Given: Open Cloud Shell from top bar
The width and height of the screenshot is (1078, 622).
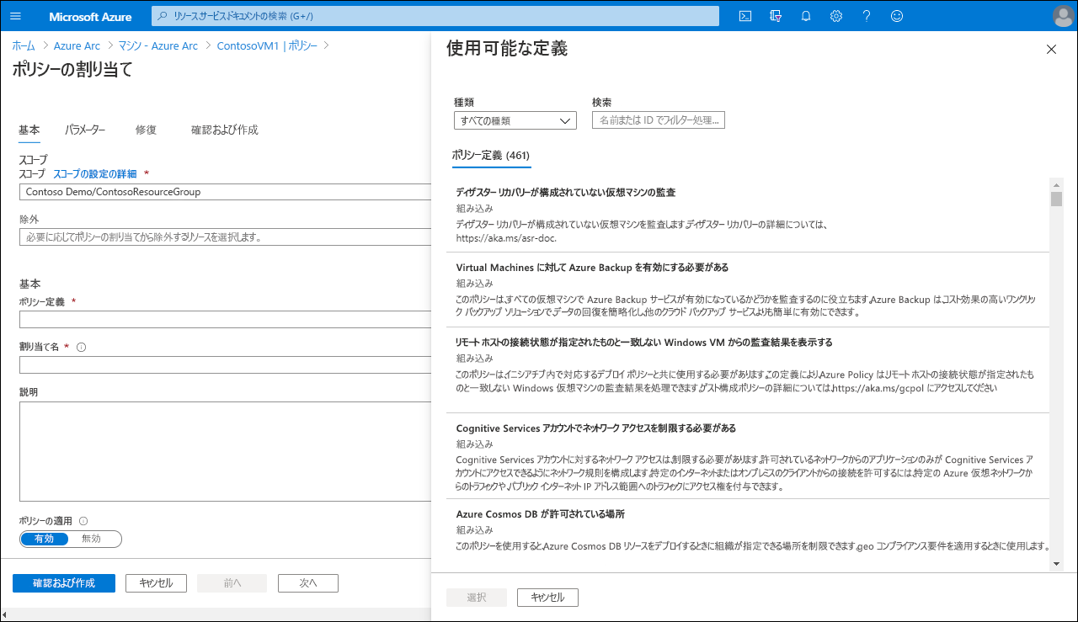Looking at the screenshot, I should (x=745, y=16).
